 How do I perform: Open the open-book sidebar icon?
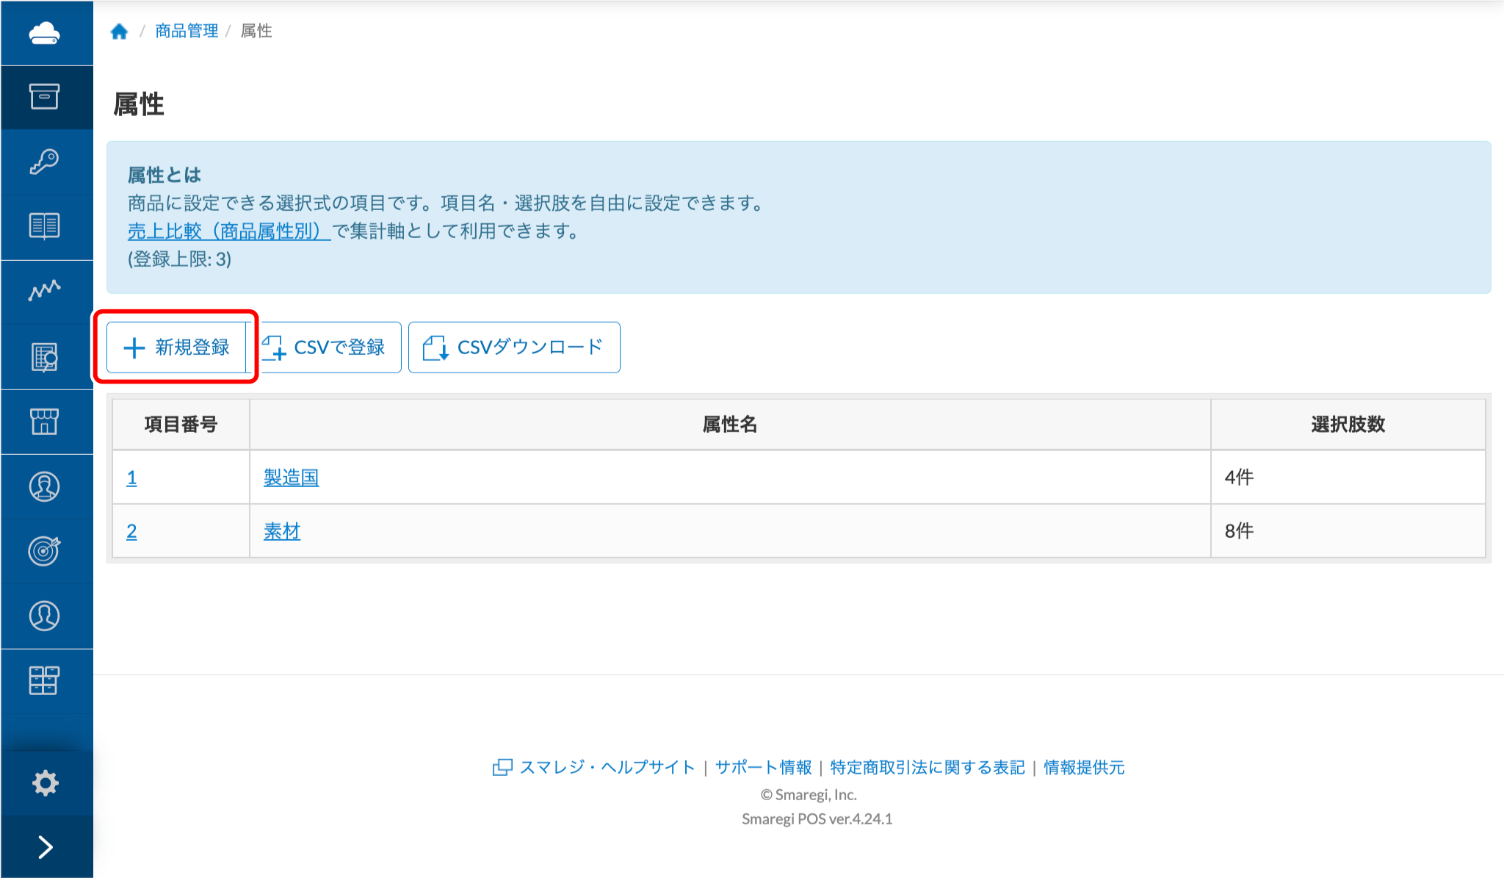(44, 226)
